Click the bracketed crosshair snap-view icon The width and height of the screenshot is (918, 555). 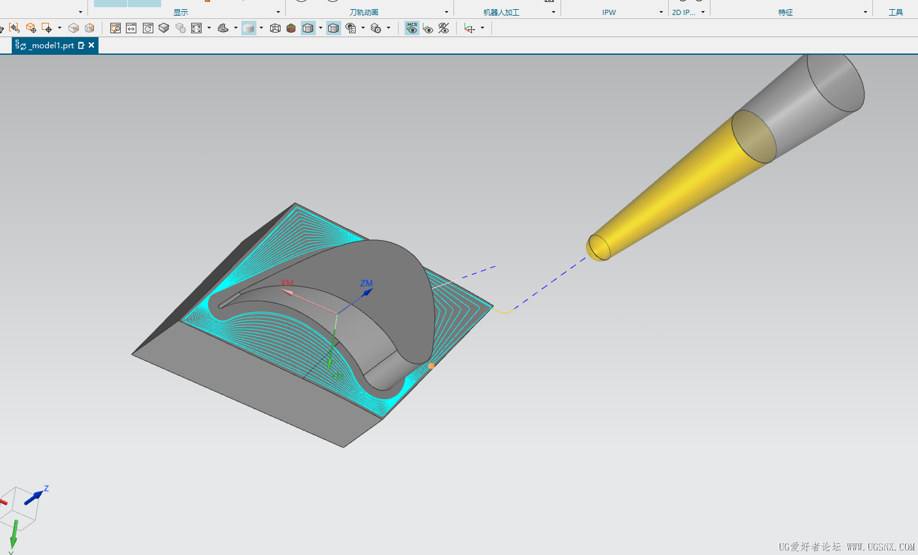pyautogui.click(x=14, y=28)
